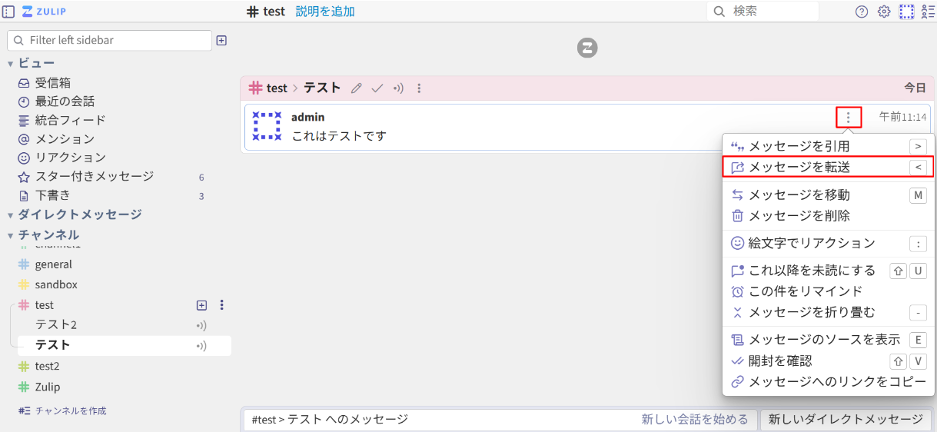Click the 新しいダイレクトメッセージ button
This screenshot has height=432, width=937.
pos(846,419)
